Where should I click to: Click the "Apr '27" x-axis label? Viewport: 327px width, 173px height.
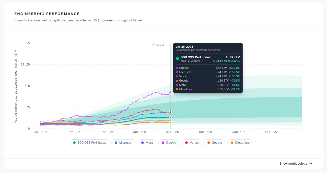click(271, 132)
